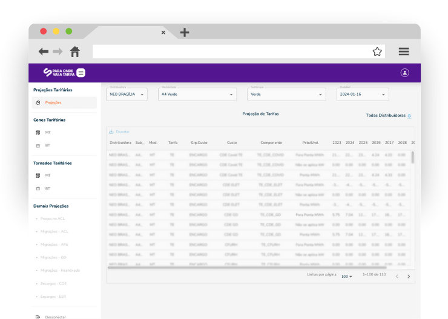The image size is (448, 319).
Task: Select Projeções in the sidebar
Action: [53, 102]
